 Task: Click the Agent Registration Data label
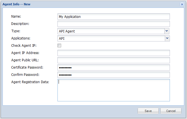click(x=30, y=82)
